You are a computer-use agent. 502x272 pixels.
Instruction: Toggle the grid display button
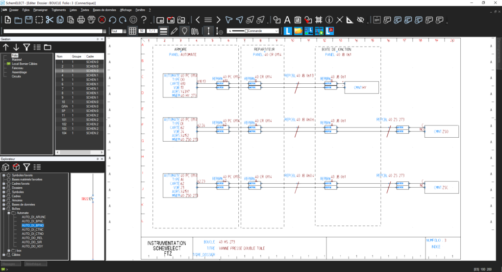[132, 31]
